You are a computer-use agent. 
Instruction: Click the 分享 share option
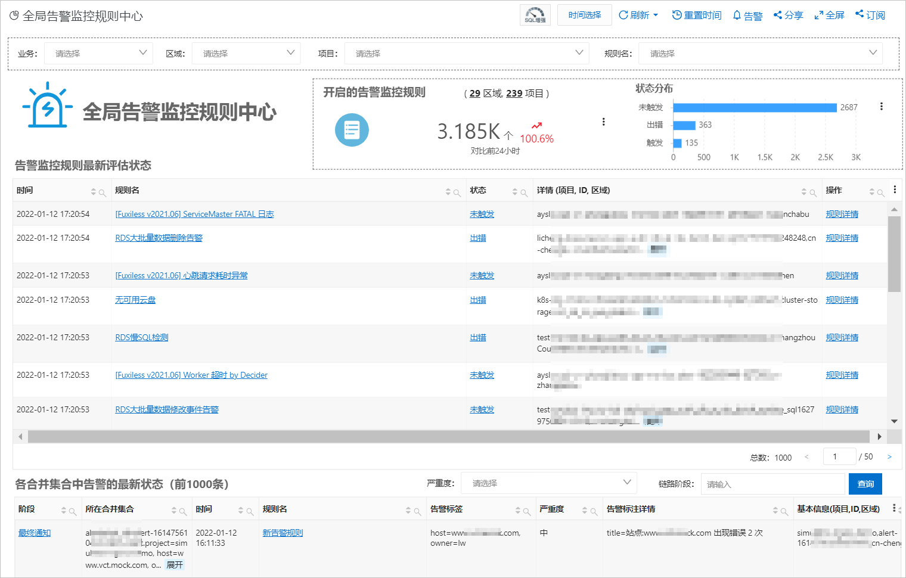tap(788, 15)
